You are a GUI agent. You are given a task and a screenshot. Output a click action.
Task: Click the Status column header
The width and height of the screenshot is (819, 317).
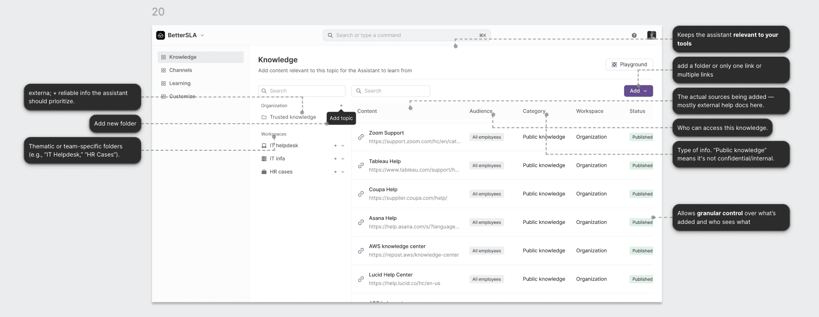click(637, 111)
